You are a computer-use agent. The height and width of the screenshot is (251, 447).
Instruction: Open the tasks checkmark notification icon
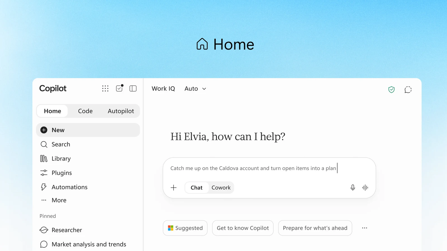pos(120,88)
